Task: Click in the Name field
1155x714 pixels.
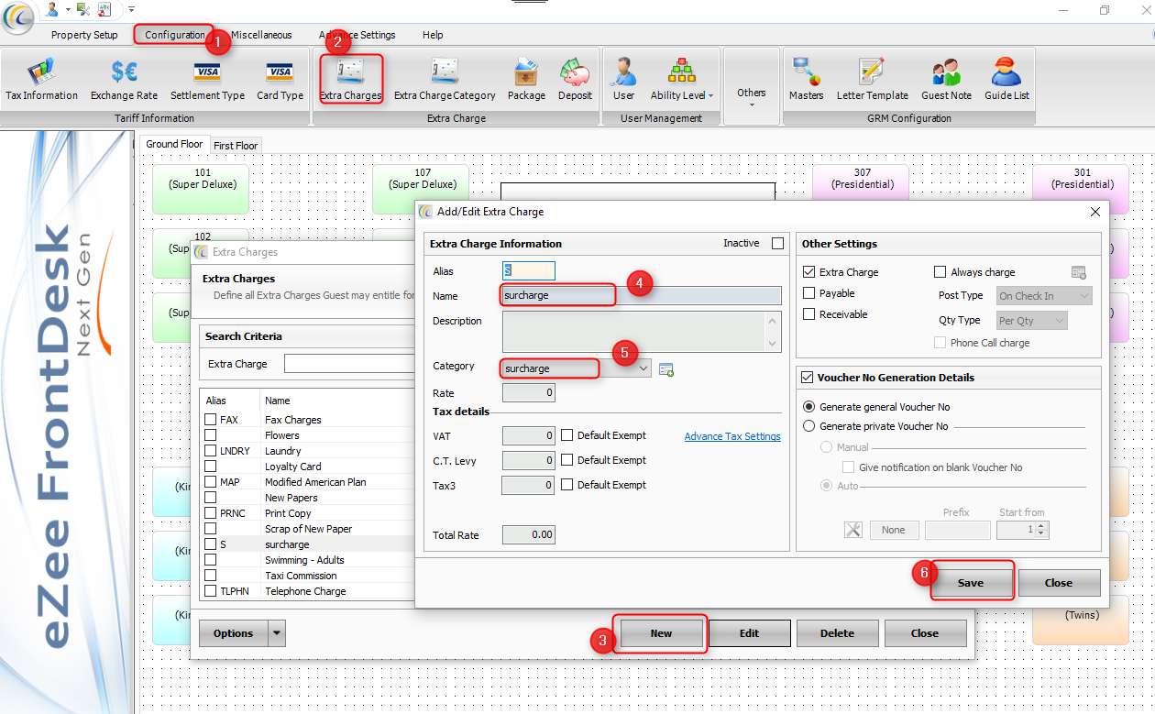Action: [x=642, y=296]
